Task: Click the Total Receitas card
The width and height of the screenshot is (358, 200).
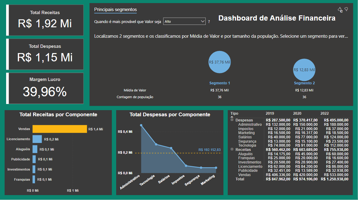Action: (45, 20)
